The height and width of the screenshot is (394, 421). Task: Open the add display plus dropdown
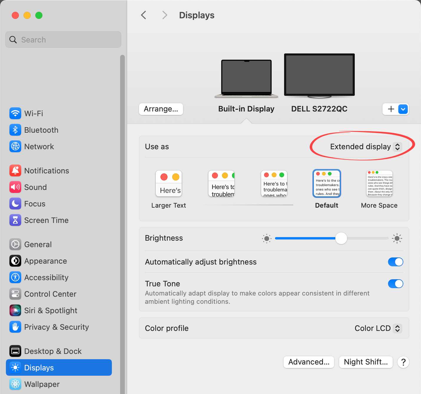coord(403,109)
